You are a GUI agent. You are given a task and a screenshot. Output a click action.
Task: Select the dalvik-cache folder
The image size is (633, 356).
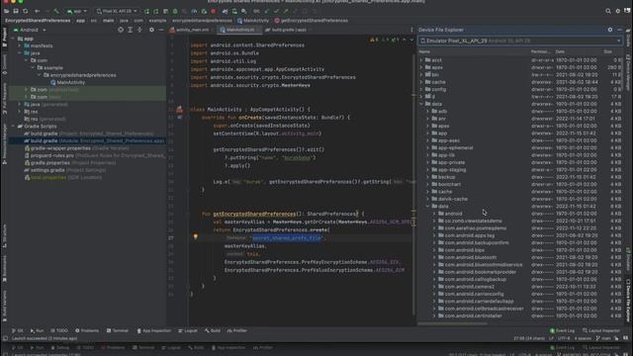pyautogui.click(x=453, y=199)
